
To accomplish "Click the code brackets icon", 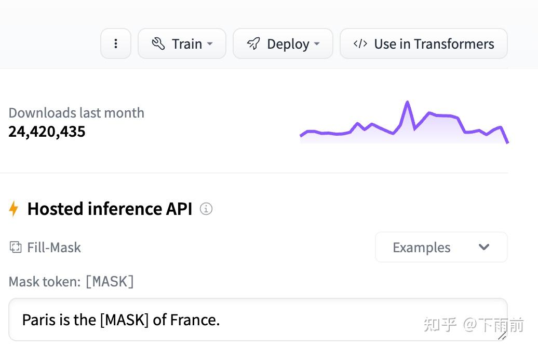I will click(x=360, y=44).
